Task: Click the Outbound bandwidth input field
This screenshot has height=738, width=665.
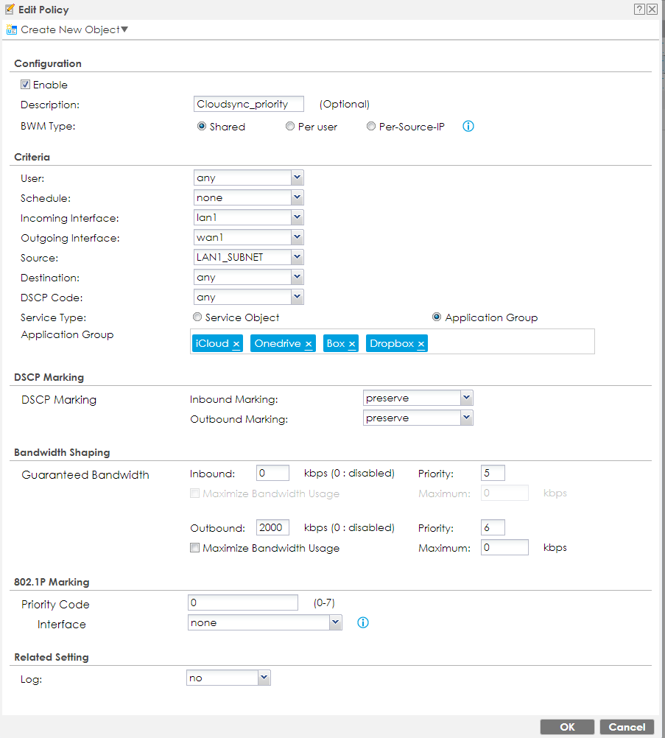Action: pos(272,528)
